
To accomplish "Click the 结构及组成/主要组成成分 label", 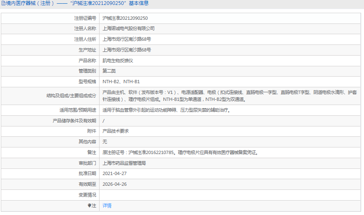I will [71, 96].
